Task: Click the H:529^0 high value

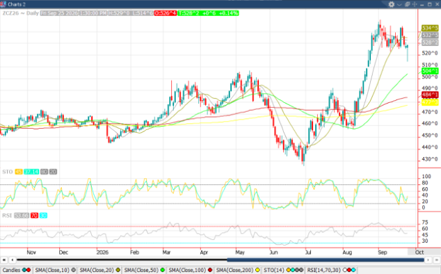Action: pyautogui.click(x=119, y=13)
